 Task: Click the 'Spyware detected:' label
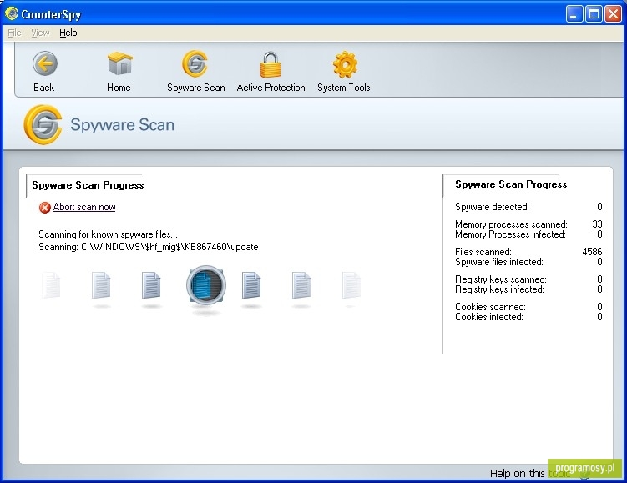[x=492, y=207]
